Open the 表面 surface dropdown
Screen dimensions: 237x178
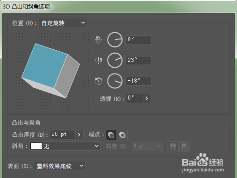[60, 166]
